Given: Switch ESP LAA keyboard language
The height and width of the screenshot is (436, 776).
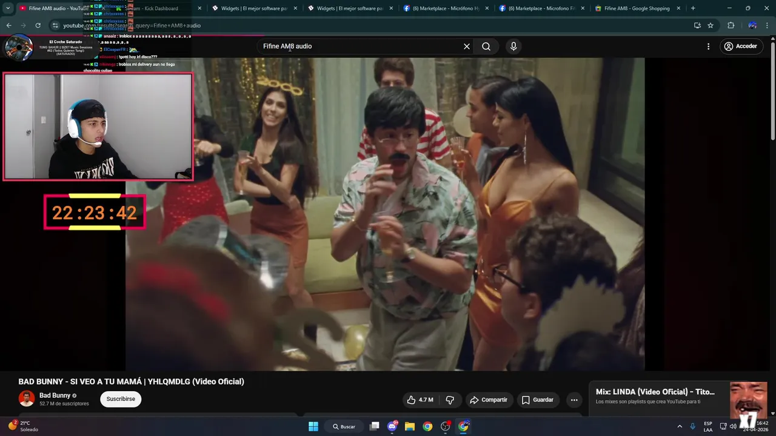Looking at the screenshot, I should [x=708, y=426].
